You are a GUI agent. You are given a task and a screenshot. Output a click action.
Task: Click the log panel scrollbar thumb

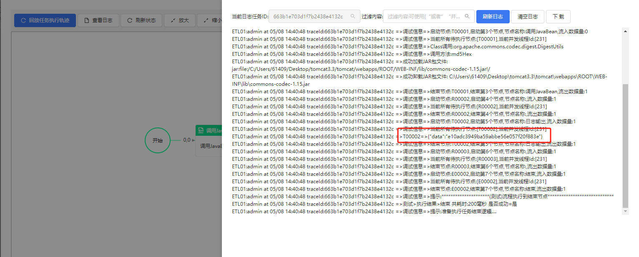tap(625, 145)
